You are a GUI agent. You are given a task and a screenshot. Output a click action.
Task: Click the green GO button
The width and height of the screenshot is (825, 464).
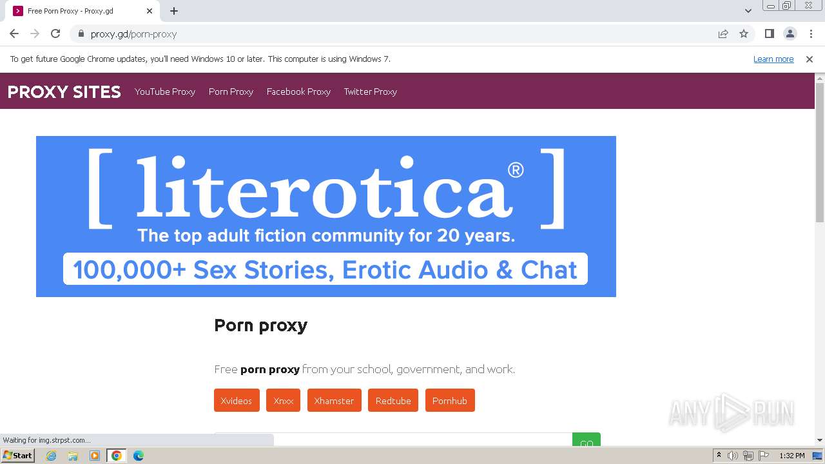tap(587, 440)
